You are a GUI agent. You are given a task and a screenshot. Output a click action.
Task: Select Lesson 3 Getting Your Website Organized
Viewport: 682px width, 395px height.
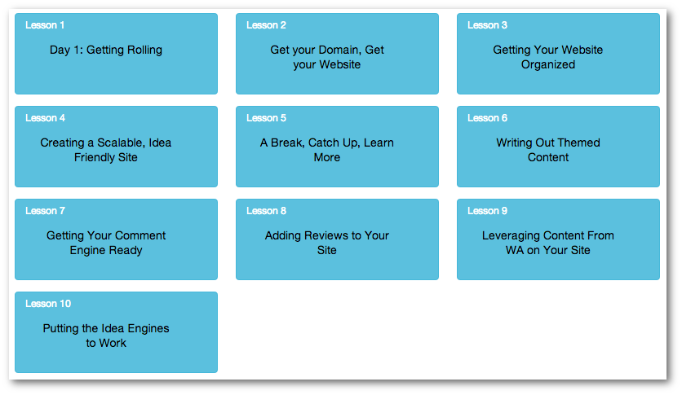pyautogui.click(x=558, y=54)
